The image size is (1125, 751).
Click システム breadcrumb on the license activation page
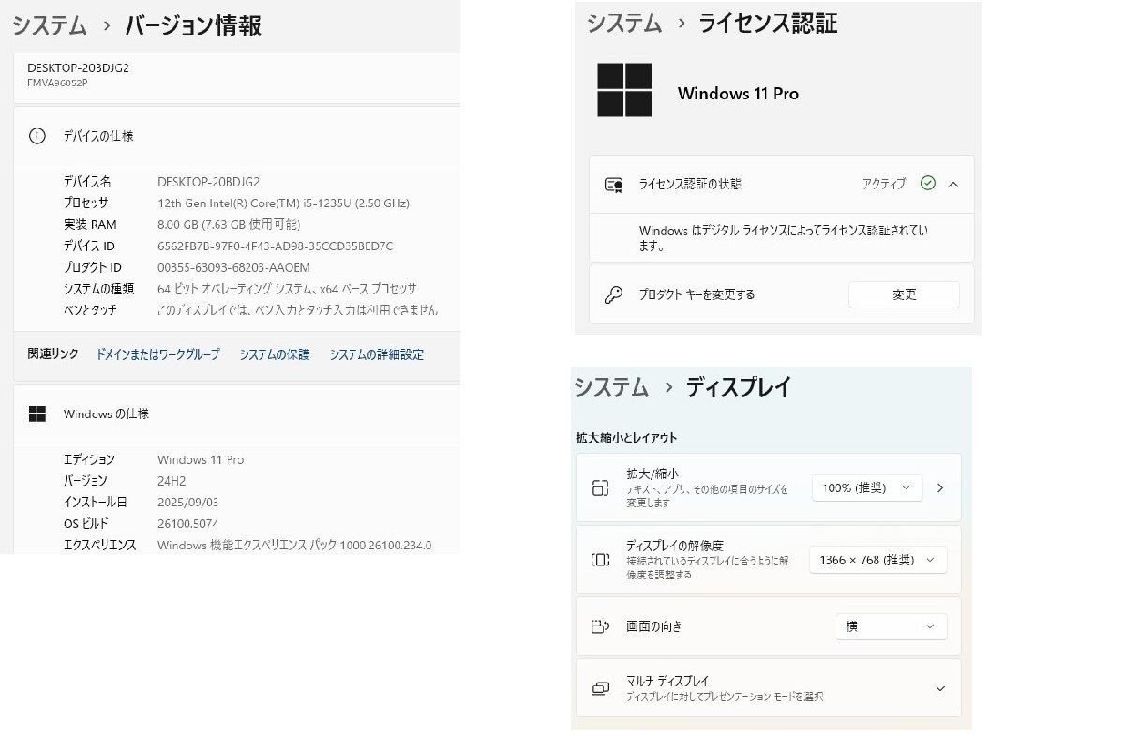pyautogui.click(x=622, y=23)
